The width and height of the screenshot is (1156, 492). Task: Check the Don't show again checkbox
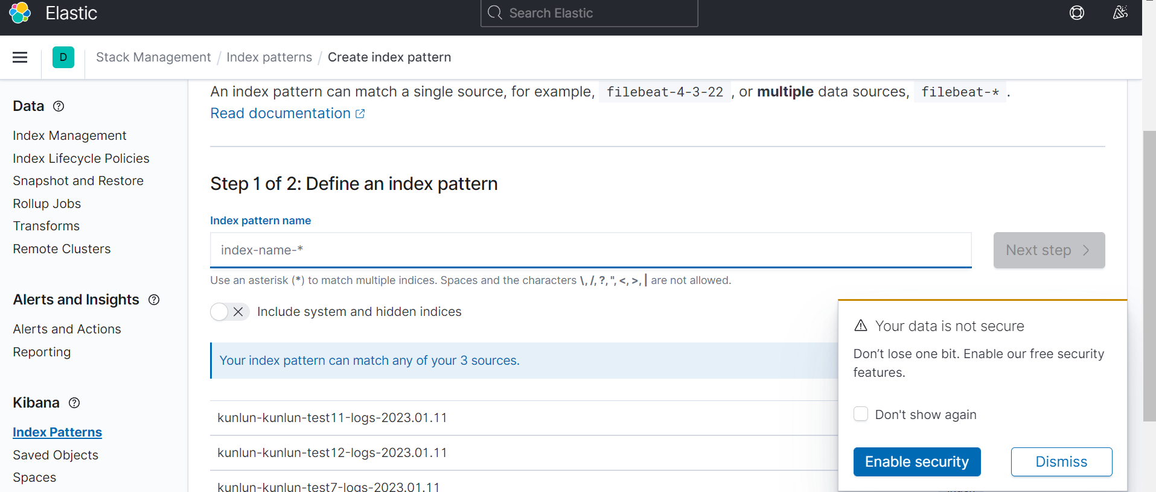click(861, 414)
